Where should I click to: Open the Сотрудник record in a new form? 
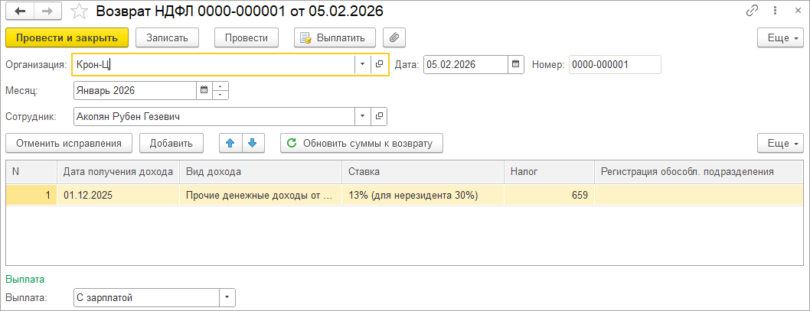(380, 117)
